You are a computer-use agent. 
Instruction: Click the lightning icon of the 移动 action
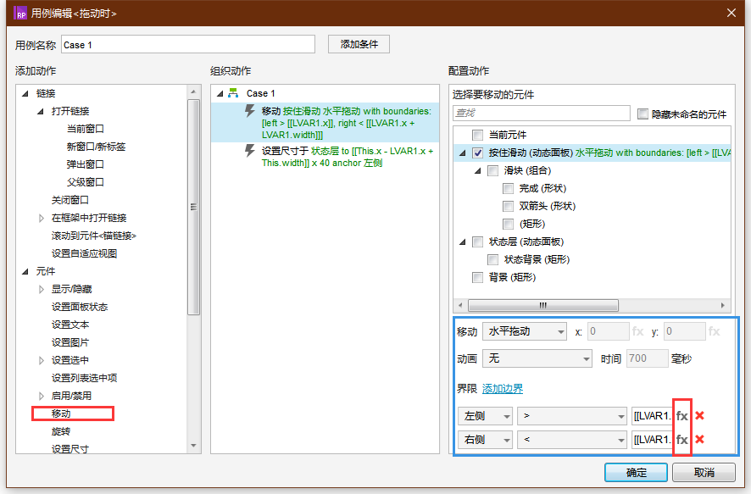click(249, 111)
